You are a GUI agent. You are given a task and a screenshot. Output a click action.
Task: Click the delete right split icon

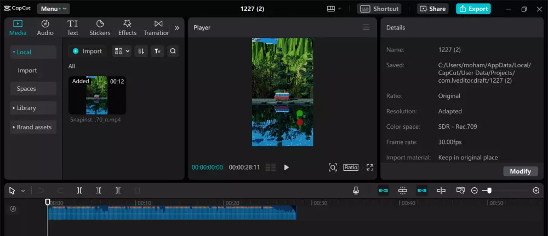(118, 191)
